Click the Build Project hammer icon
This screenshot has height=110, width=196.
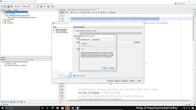pyautogui.click(x=38, y=6)
